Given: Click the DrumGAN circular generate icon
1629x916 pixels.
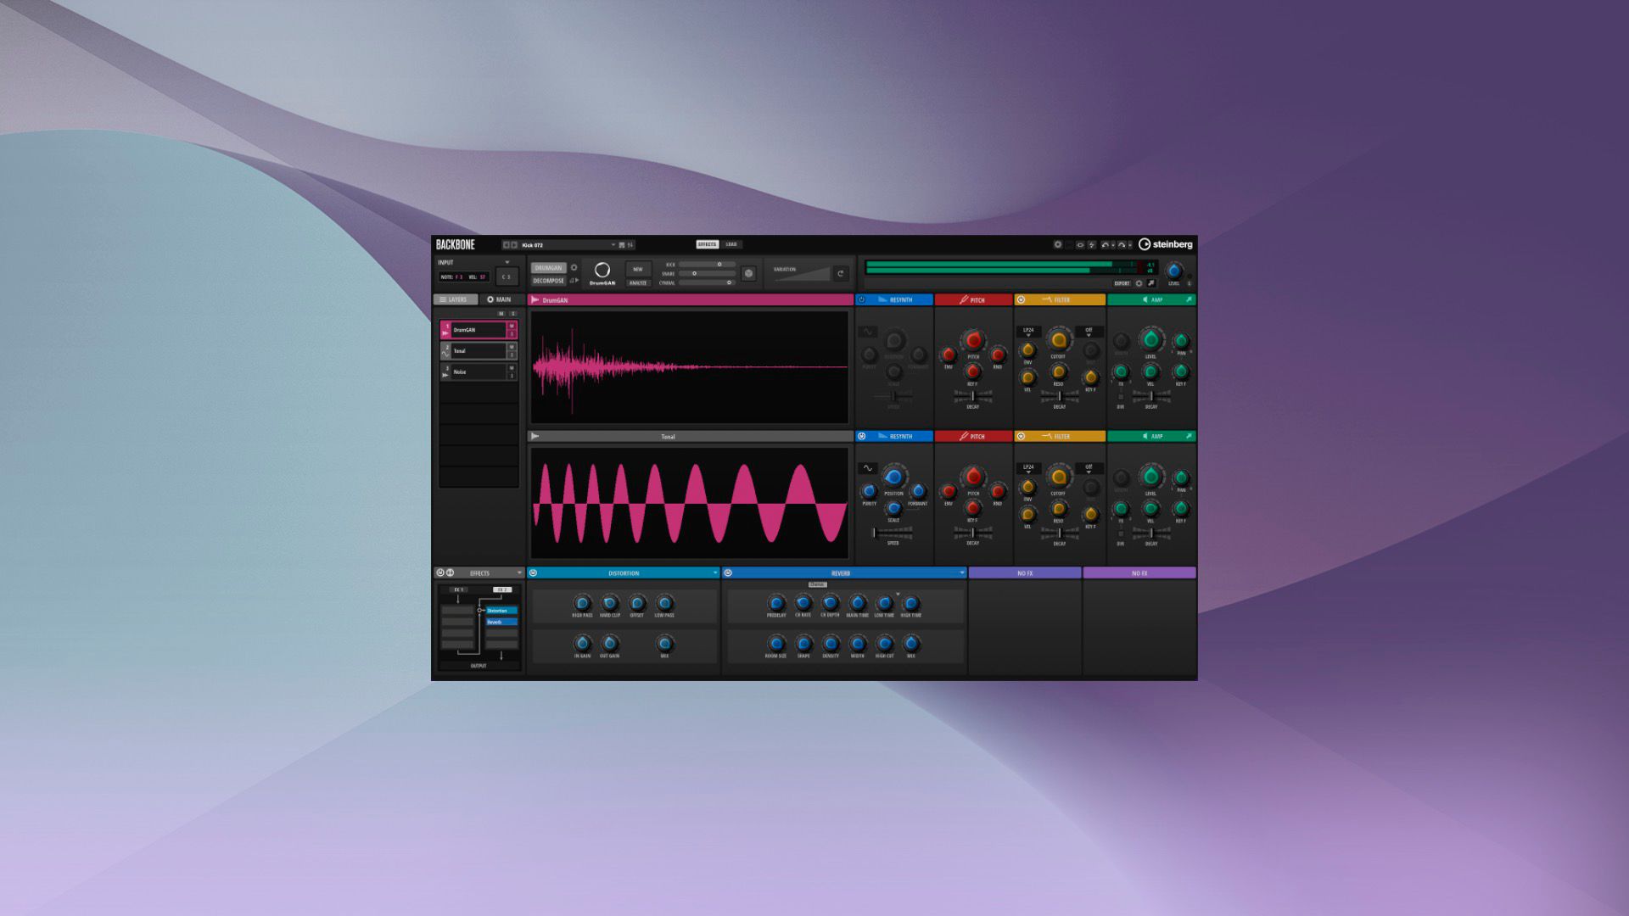Looking at the screenshot, I should (602, 270).
